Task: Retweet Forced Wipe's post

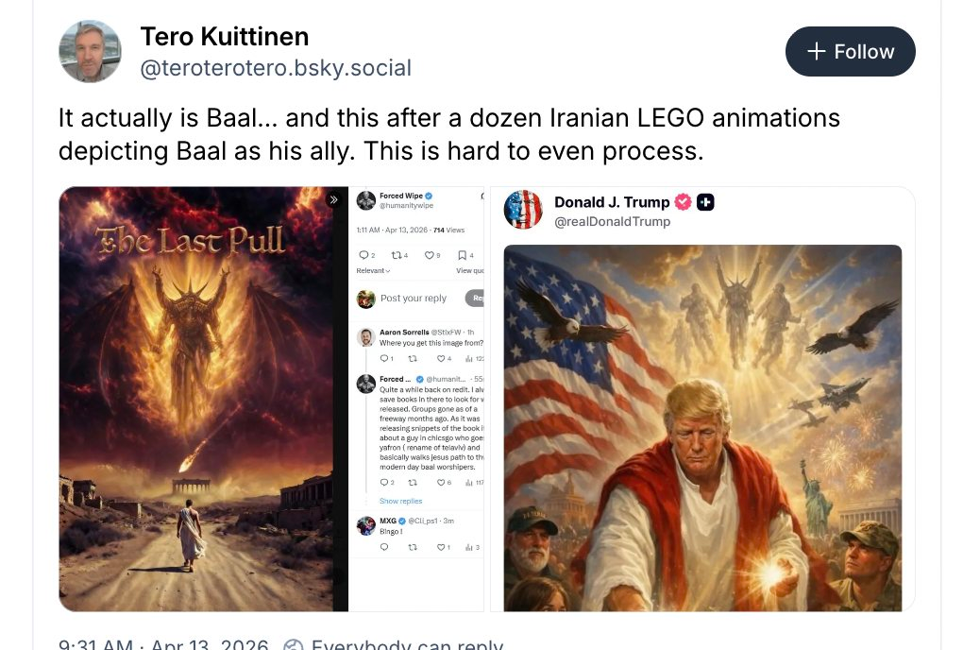Action: (397, 254)
